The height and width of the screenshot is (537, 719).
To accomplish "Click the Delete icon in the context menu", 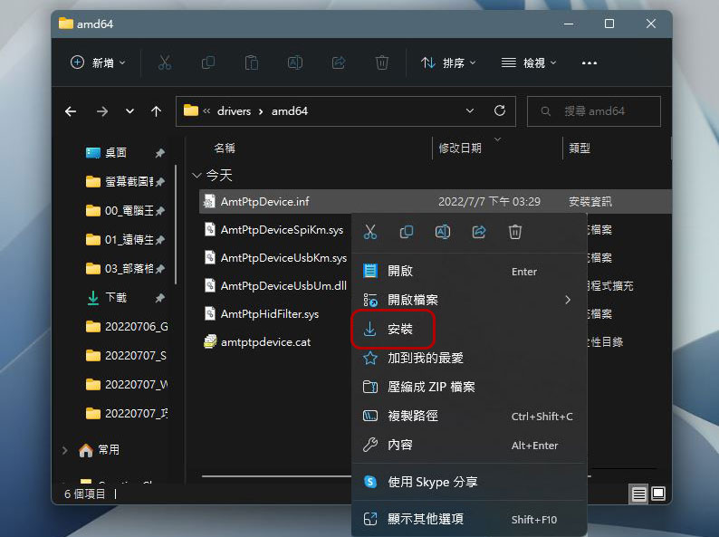I will 515,232.
